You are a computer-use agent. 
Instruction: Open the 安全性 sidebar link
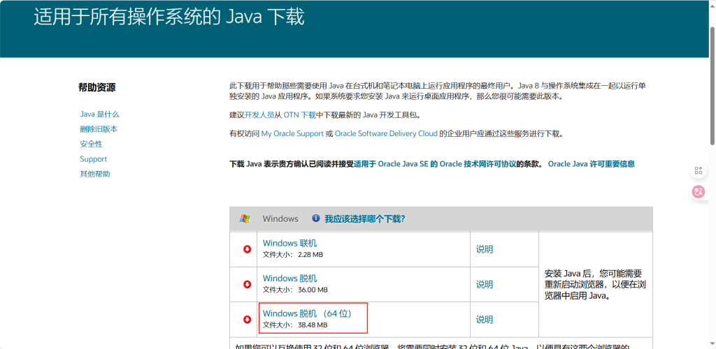click(x=92, y=144)
